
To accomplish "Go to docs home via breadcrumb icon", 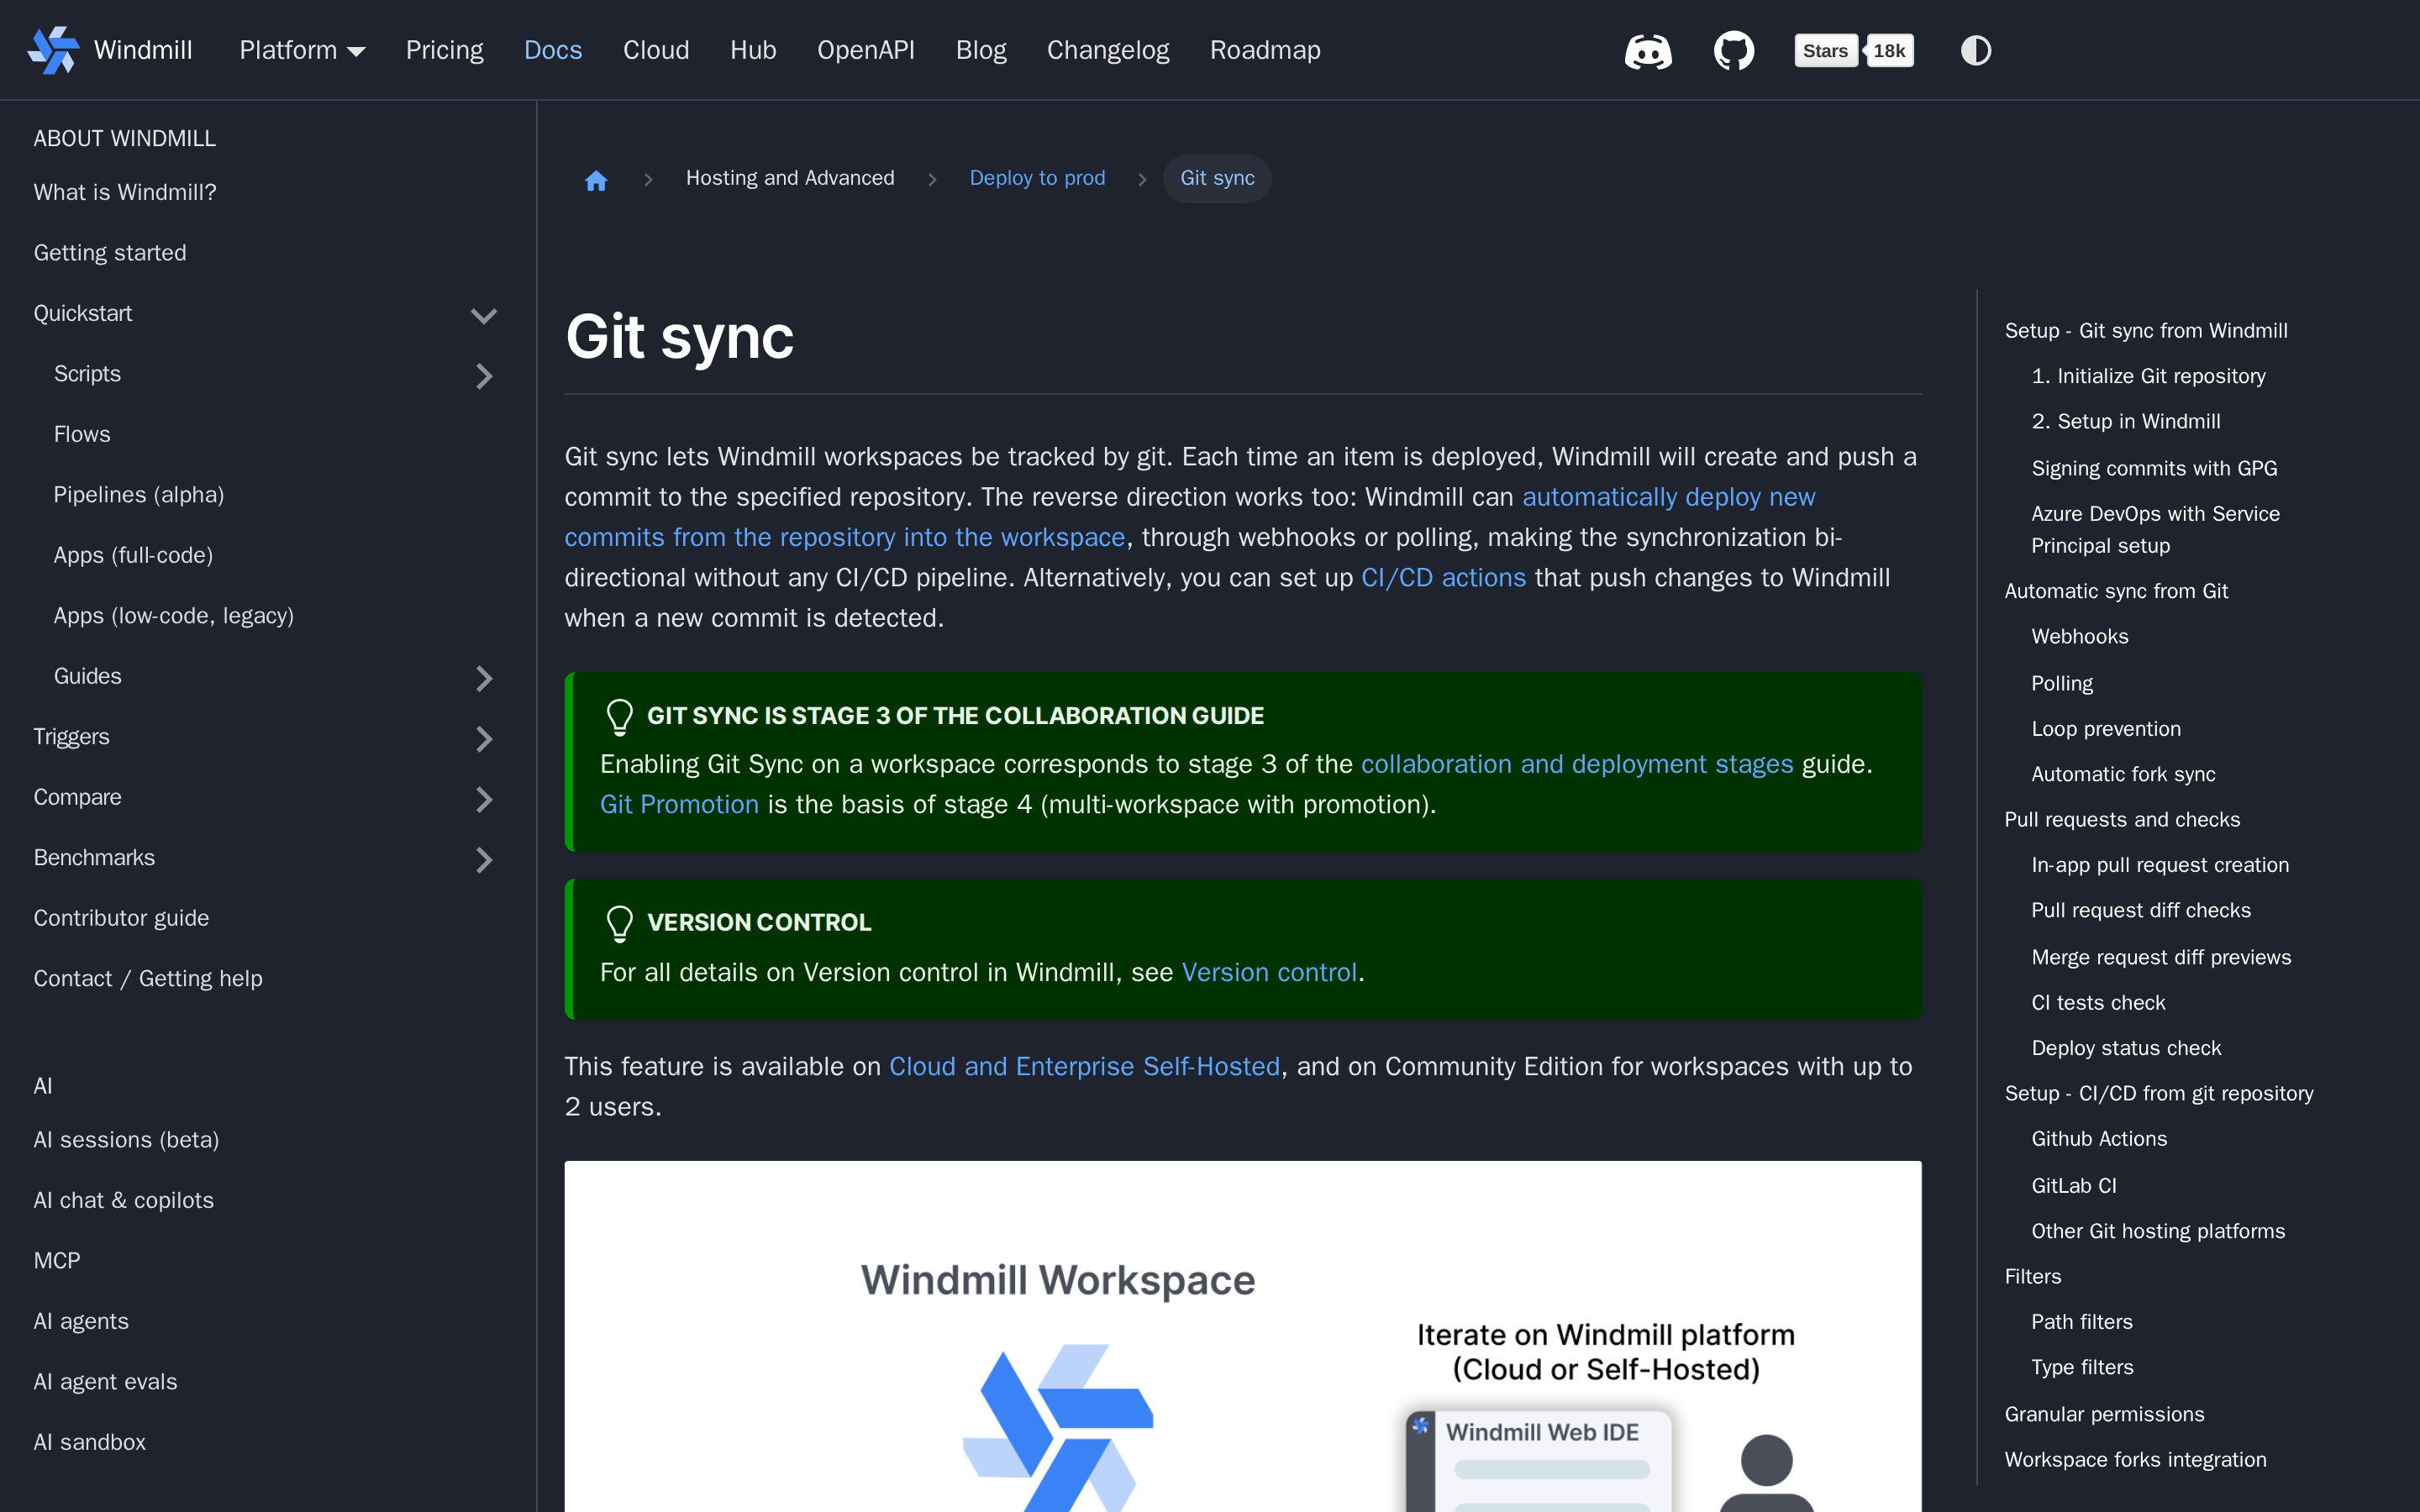I will click(596, 179).
